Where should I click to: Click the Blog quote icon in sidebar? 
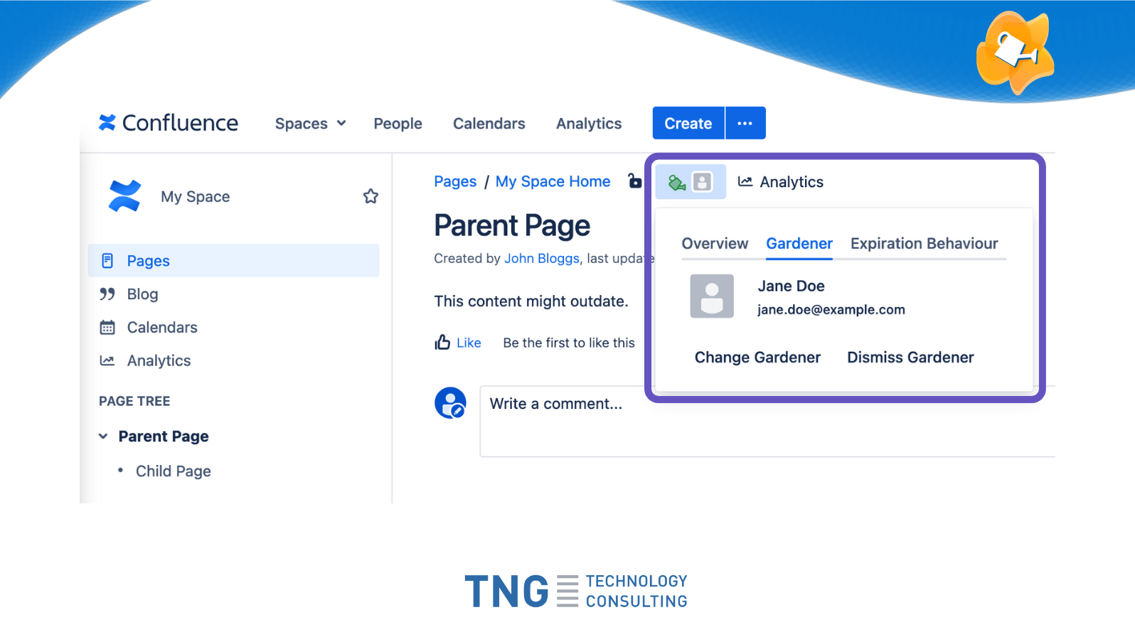tap(107, 294)
